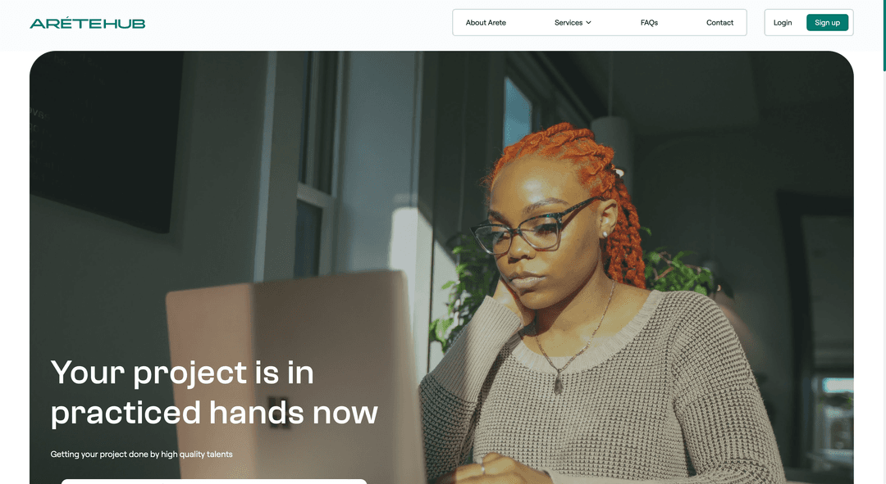886x484 pixels.
Task: Open the FAQs page
Action: [x=649, y=23]
